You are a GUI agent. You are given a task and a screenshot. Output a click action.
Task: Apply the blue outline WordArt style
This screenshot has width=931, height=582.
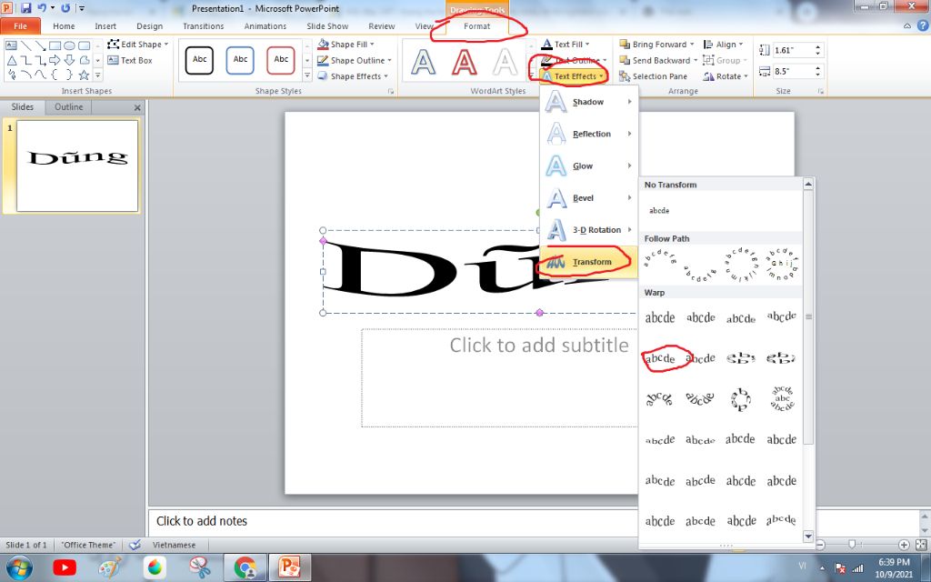424,62
